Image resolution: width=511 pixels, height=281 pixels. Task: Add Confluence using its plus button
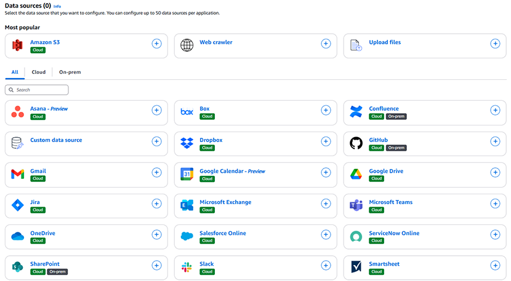(495, 110)
